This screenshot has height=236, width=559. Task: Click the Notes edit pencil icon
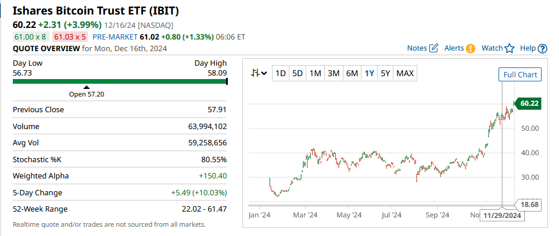(433, 48)
